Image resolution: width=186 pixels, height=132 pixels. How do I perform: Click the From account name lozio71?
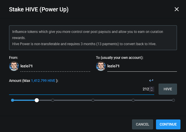27,66
